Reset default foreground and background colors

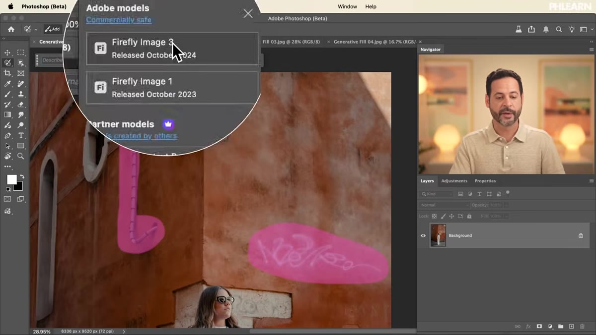(x=7, y=189)
